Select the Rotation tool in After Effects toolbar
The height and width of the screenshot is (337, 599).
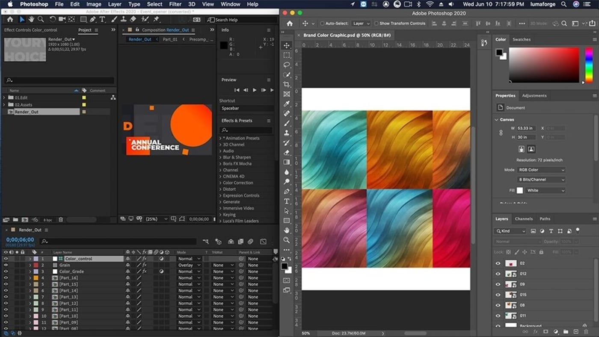coord(52,19)
